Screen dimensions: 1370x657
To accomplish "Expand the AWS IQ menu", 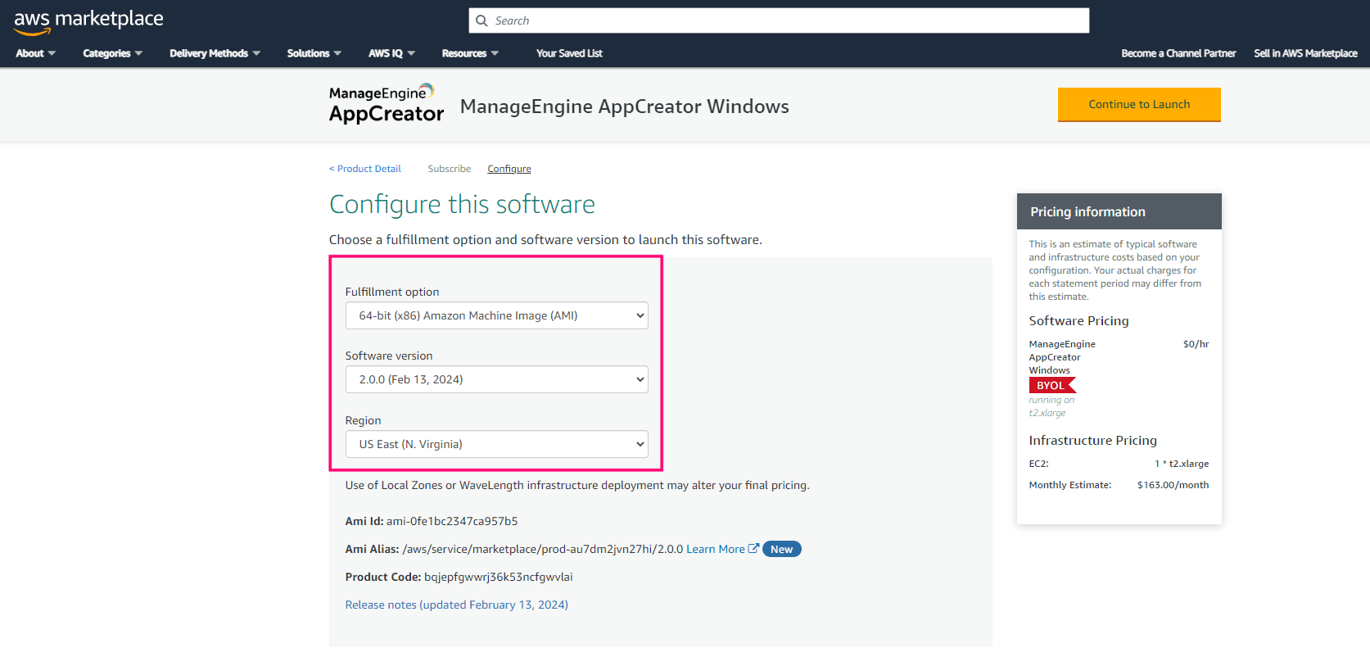I will 391,53.
